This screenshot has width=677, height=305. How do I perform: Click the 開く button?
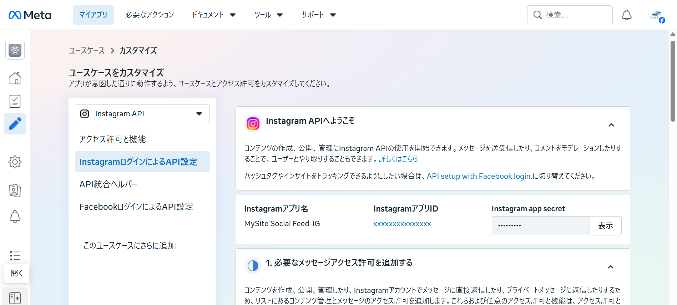coord(17,273)
